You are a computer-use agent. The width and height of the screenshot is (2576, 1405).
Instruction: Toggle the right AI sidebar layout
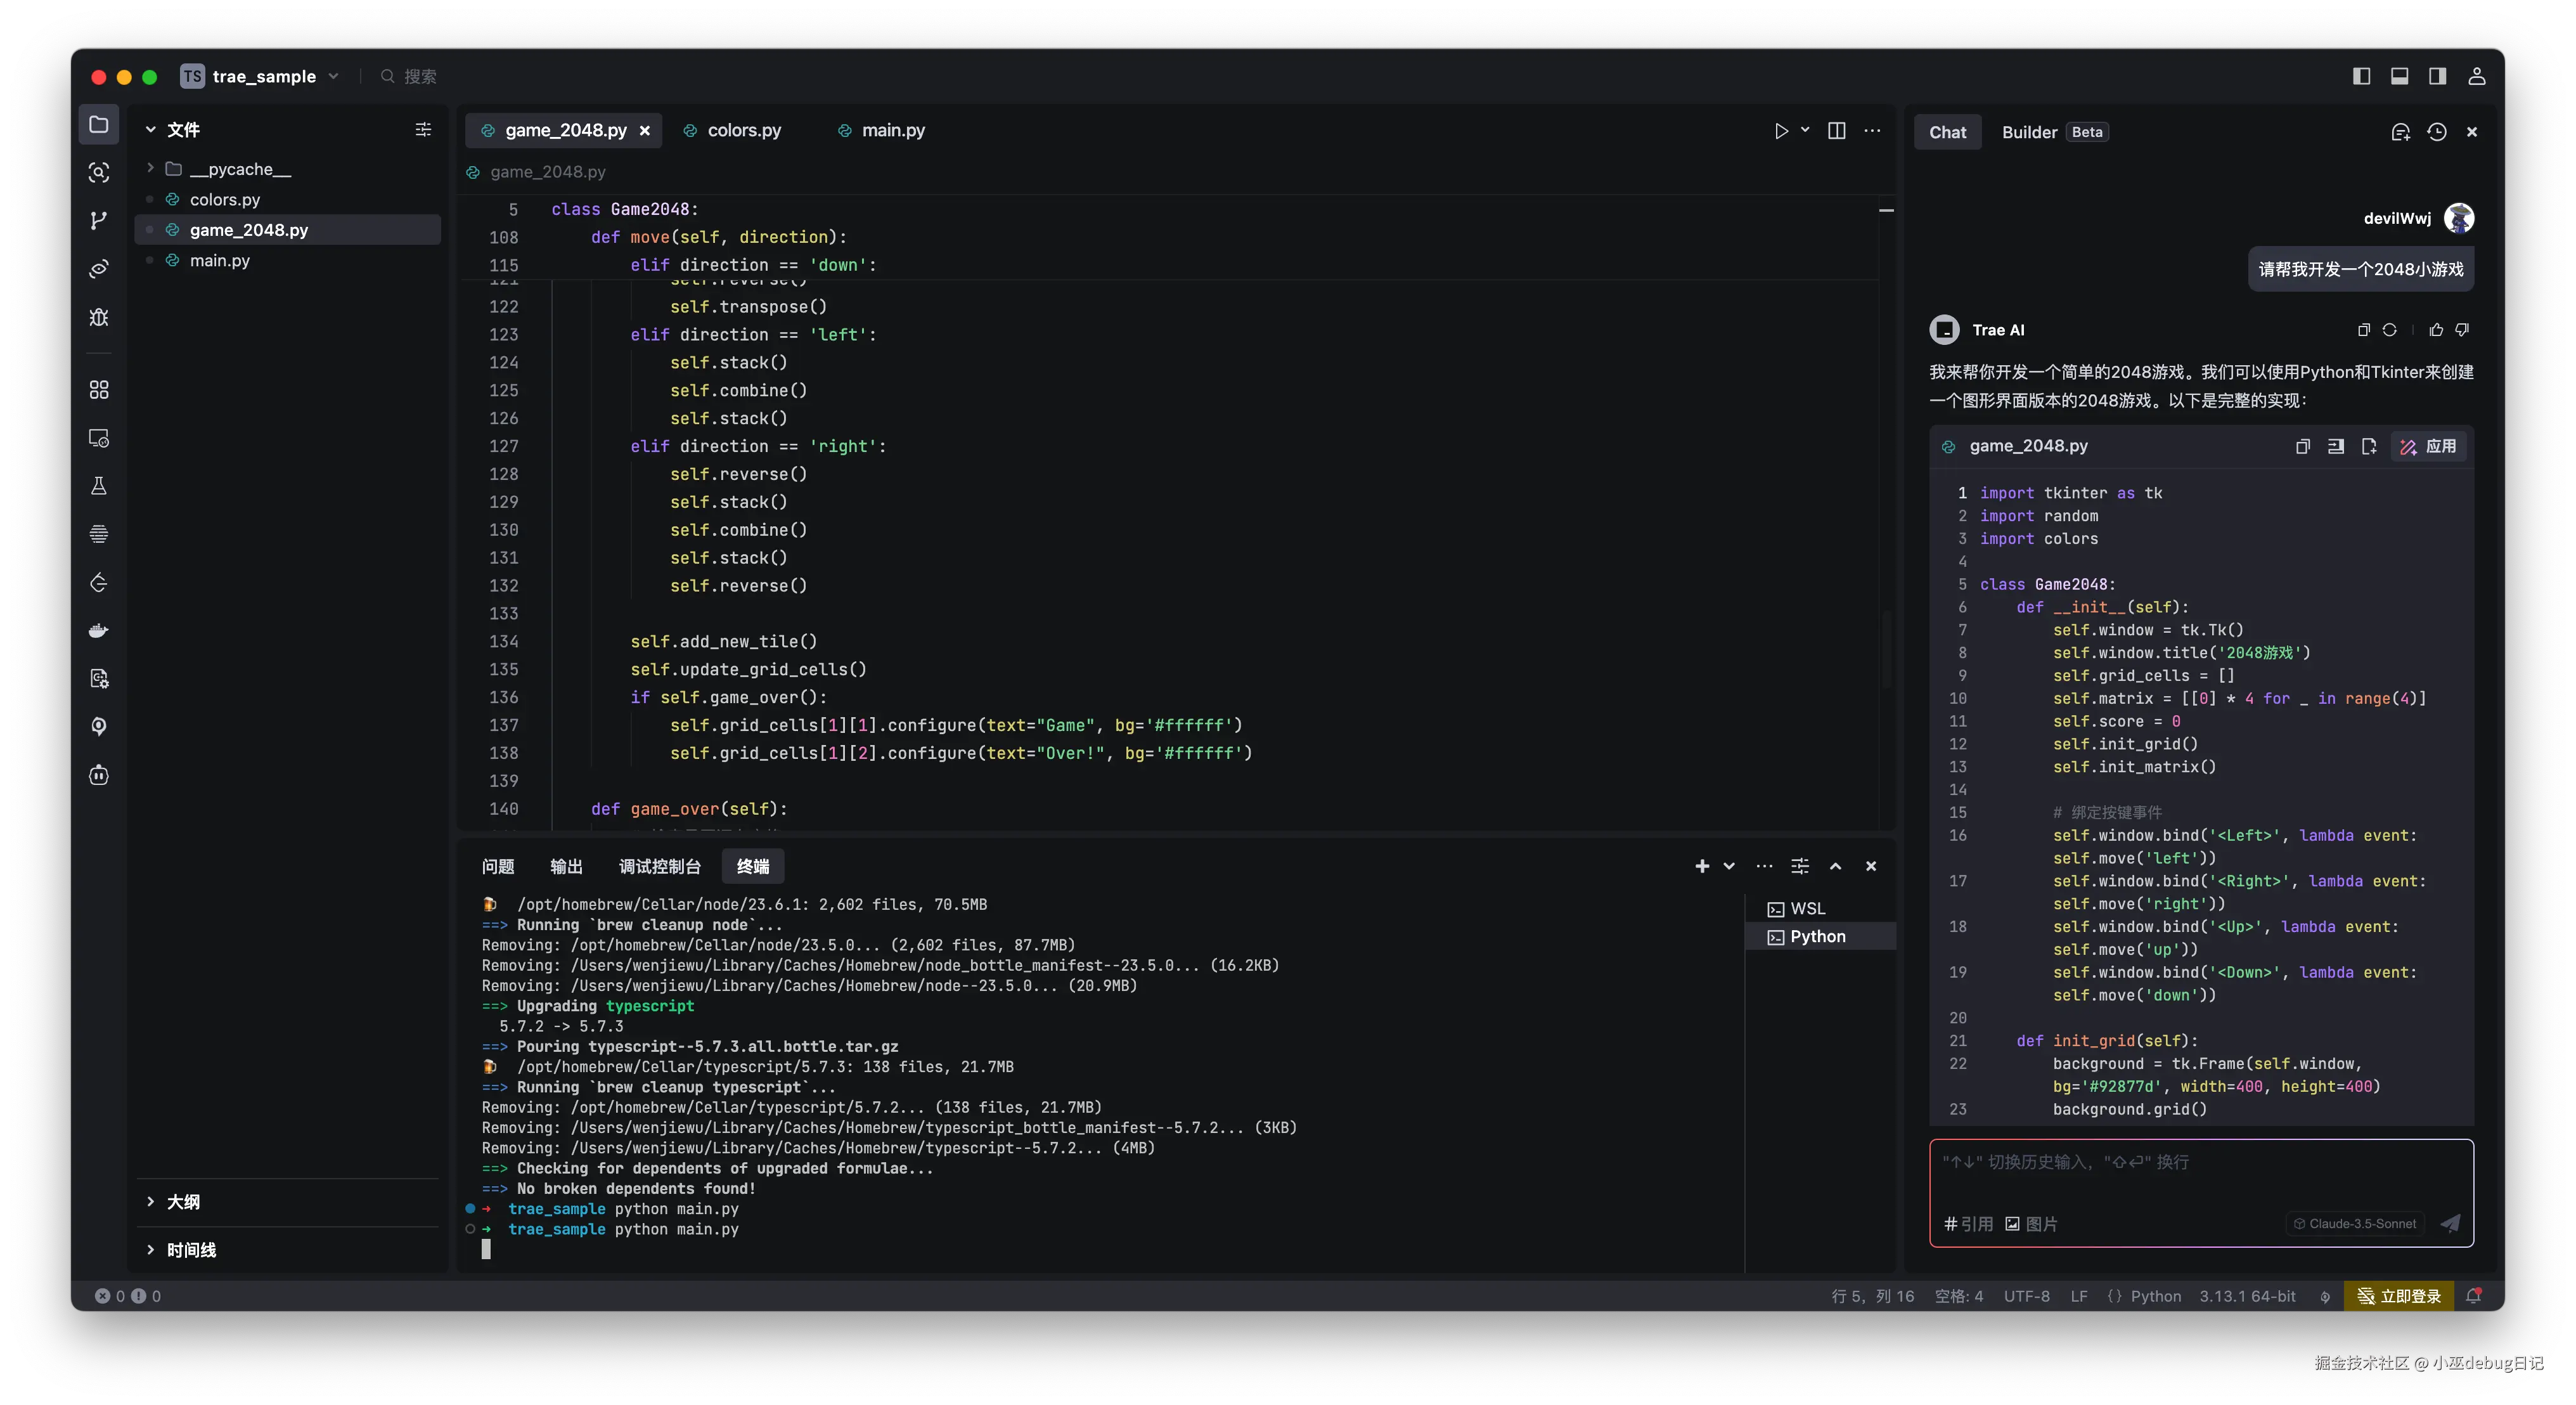tap(2437, 76)
